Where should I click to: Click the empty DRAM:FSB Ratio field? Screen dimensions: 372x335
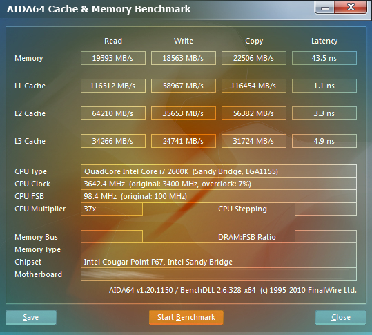326,236
